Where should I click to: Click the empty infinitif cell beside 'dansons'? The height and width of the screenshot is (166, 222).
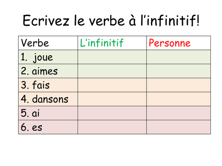(x=112, y=99)
